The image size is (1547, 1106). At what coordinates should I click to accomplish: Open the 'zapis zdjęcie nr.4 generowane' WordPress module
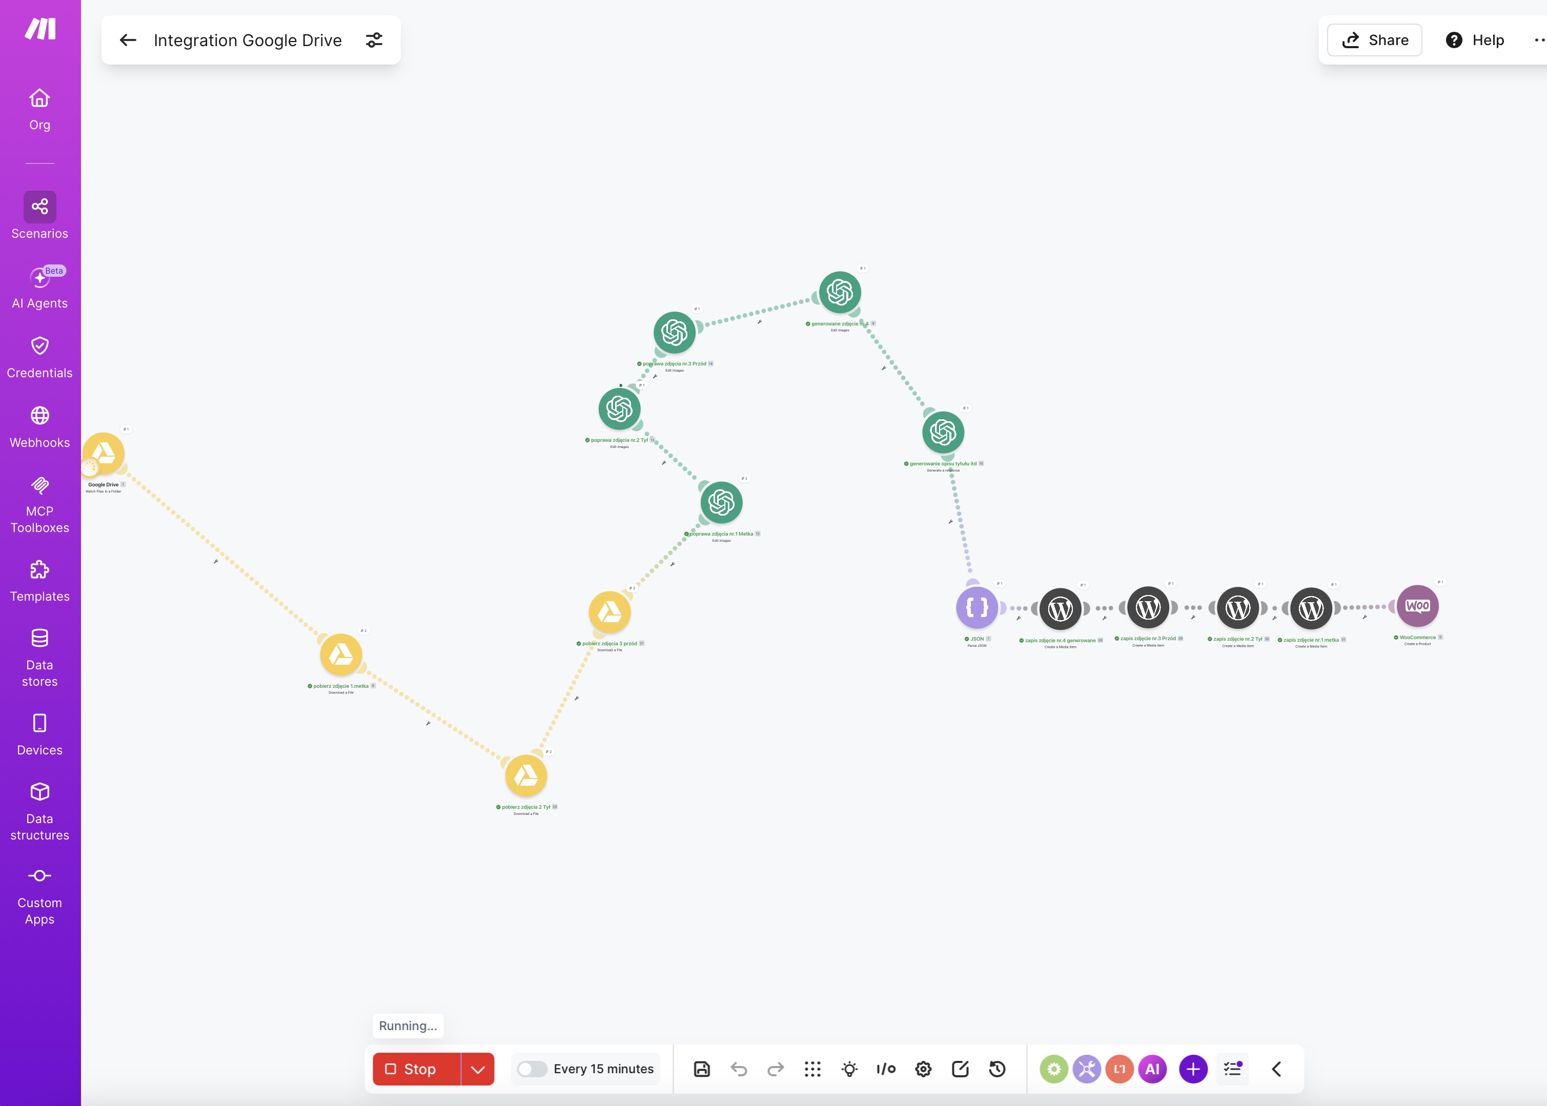(1061, 609)
